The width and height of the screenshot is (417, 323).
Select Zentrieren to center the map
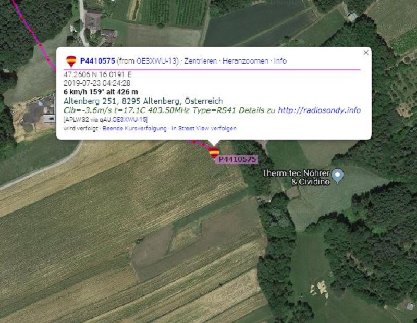201,61
